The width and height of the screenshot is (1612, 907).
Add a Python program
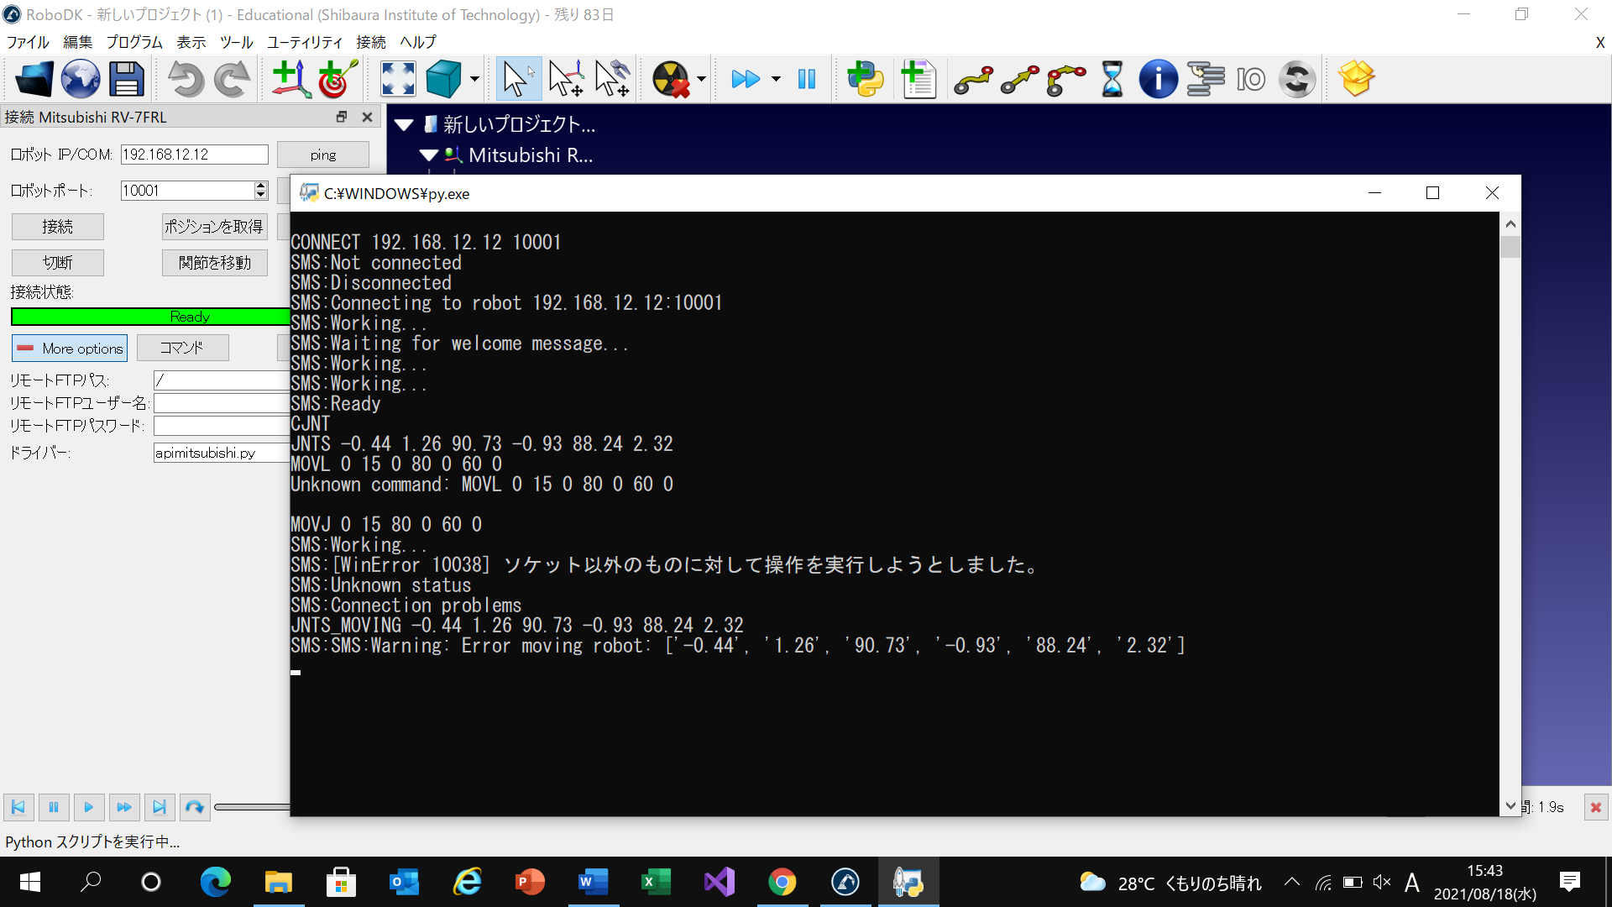865,80
